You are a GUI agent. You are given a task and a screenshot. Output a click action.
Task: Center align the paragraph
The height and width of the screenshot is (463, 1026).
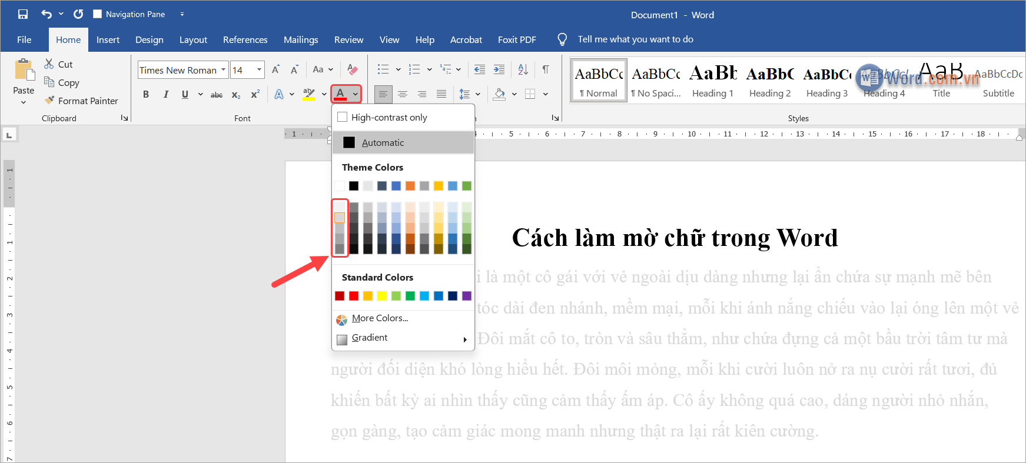pos(403,94)
